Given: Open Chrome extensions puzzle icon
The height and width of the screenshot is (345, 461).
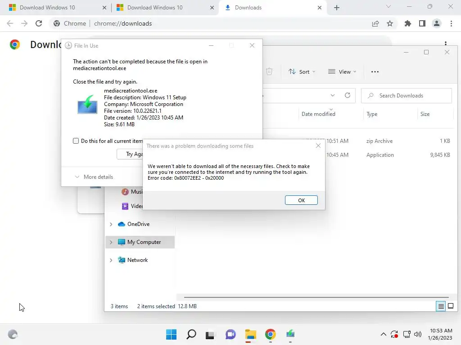Looking at the screenshot, I should [408, 23].
